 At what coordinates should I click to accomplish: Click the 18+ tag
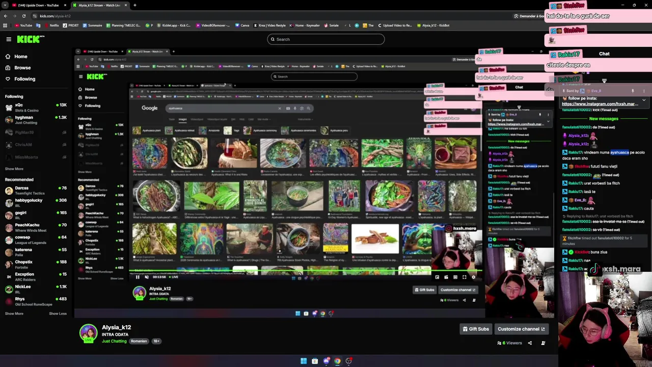pos(156,341)
